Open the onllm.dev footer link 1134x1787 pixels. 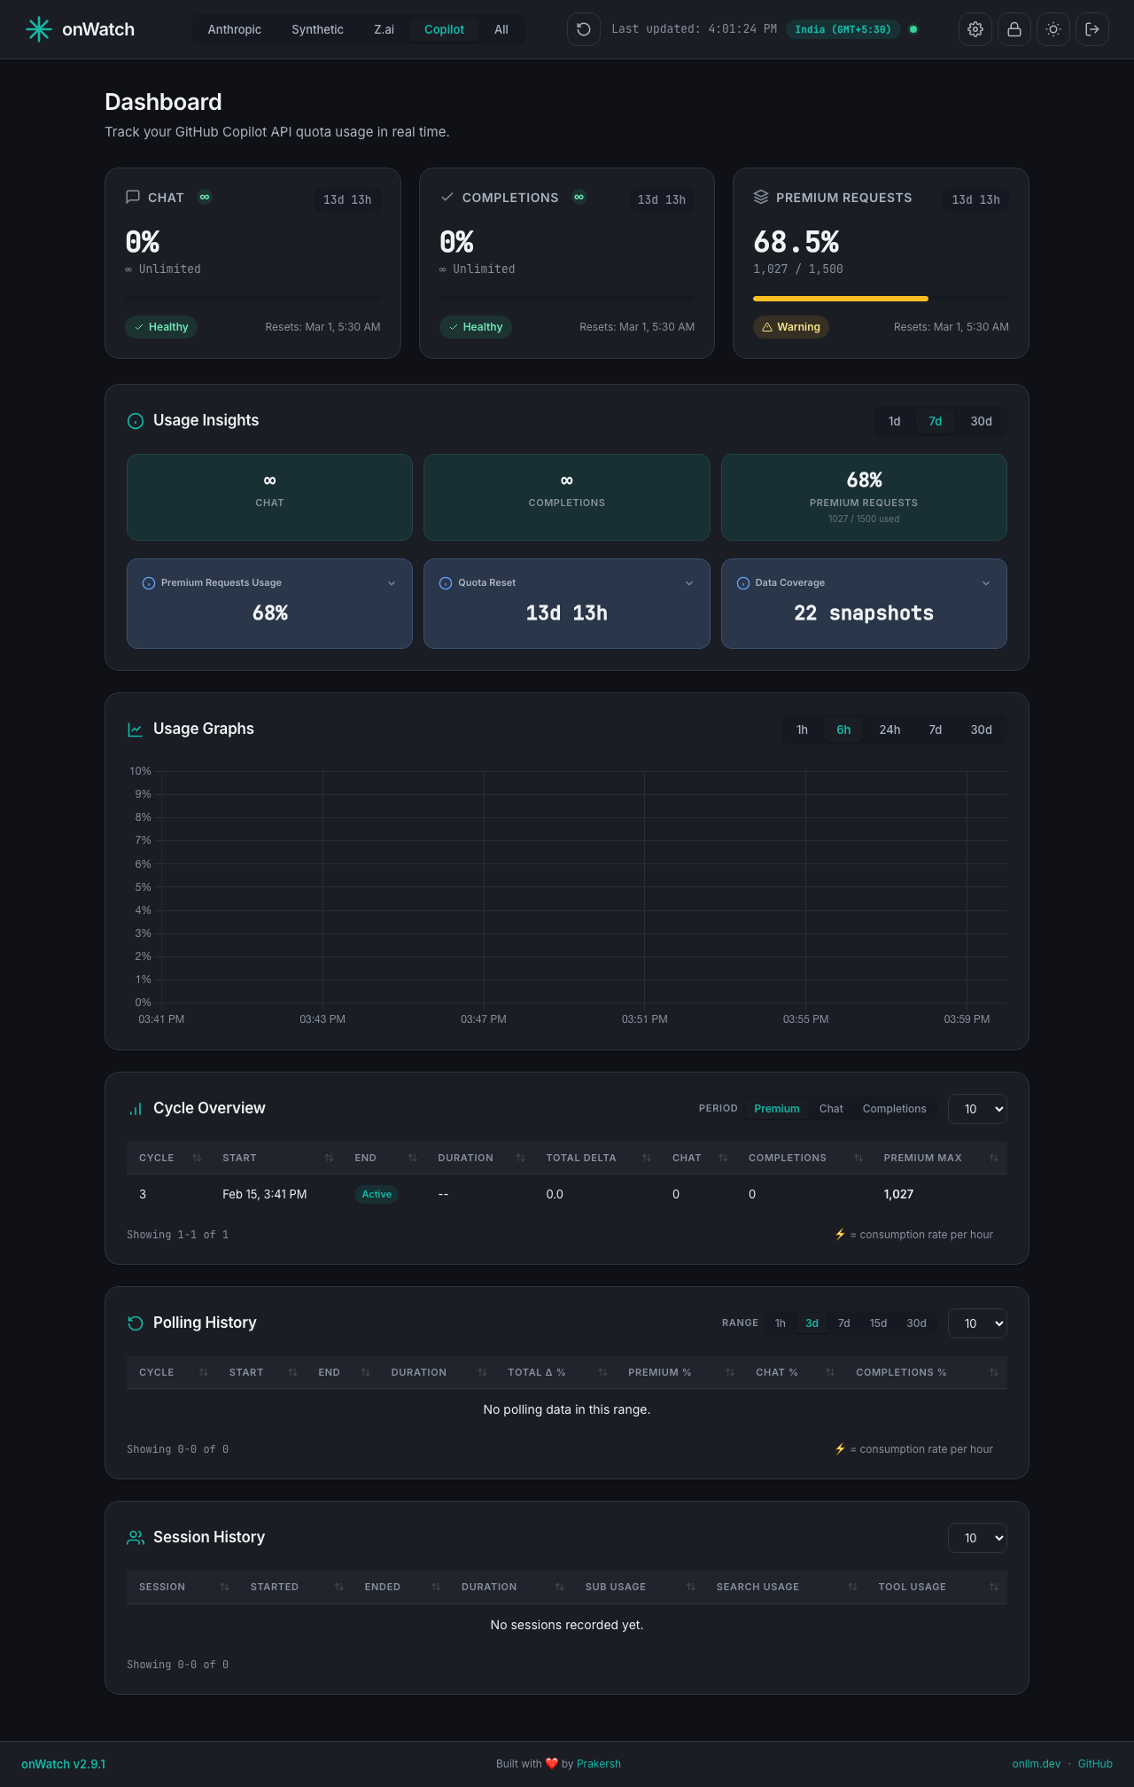tap(1036, 1764)
